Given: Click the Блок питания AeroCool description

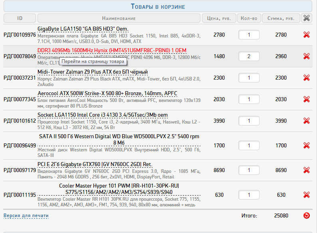Looking at the screenshot, I should tap(119, 103).
